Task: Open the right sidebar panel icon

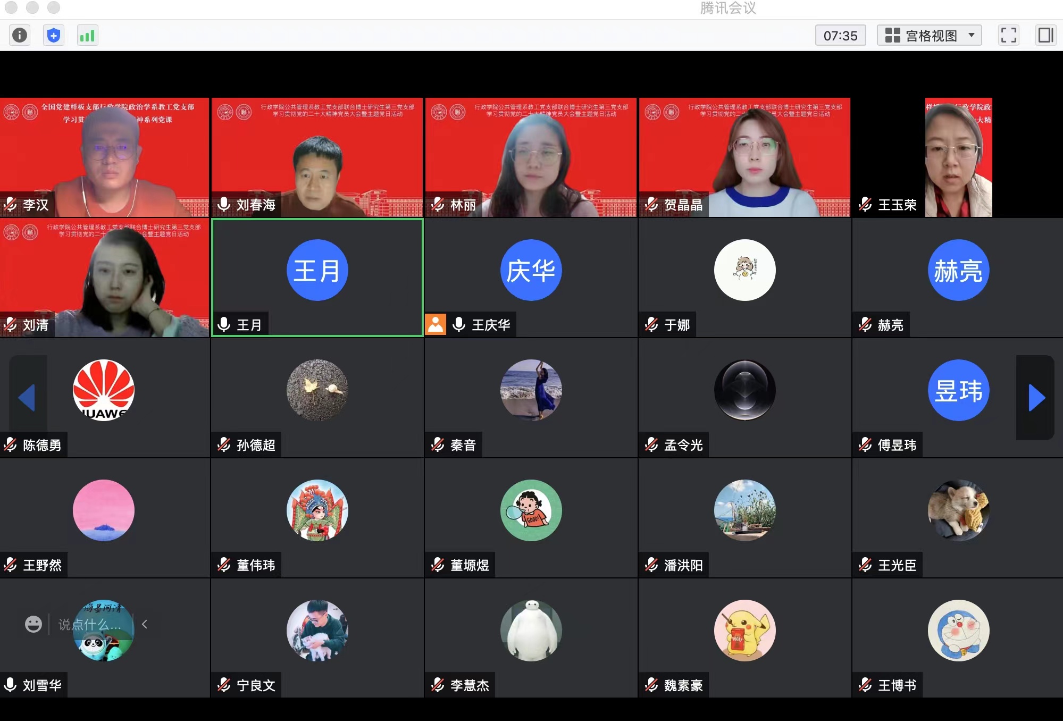Action: (x=1045, y=36)
